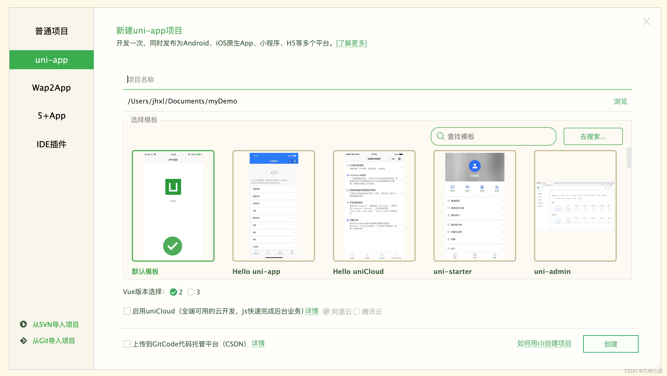667x376 pixels.
Task: Click the Git import icon
Action: click(x=23, y=341)
